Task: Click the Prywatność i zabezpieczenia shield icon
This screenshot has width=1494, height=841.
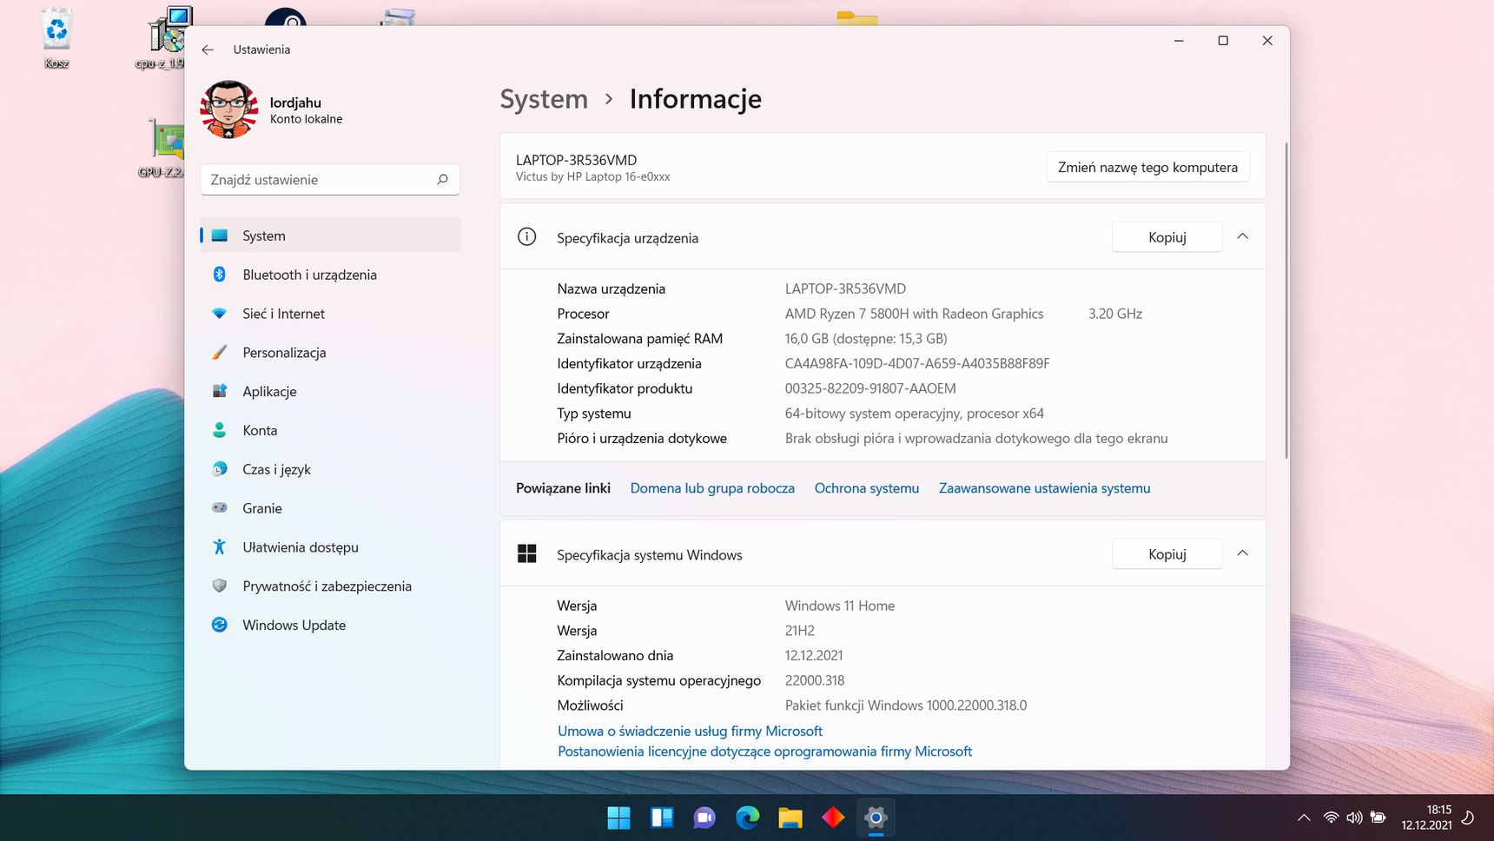Action: tap(220, 586)
